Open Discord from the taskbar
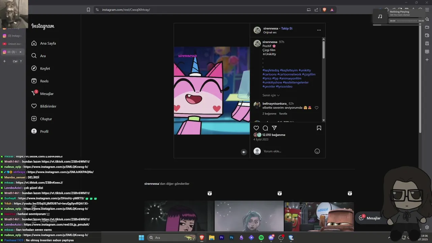This screenshot has height=243, width=432. pyautogui.click(x=271, y=238)
